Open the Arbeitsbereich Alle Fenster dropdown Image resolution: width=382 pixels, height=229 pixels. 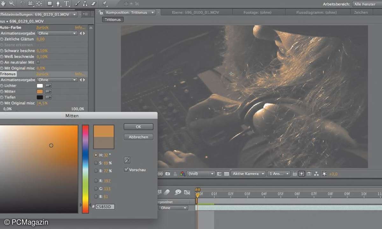tap(367, 4)
